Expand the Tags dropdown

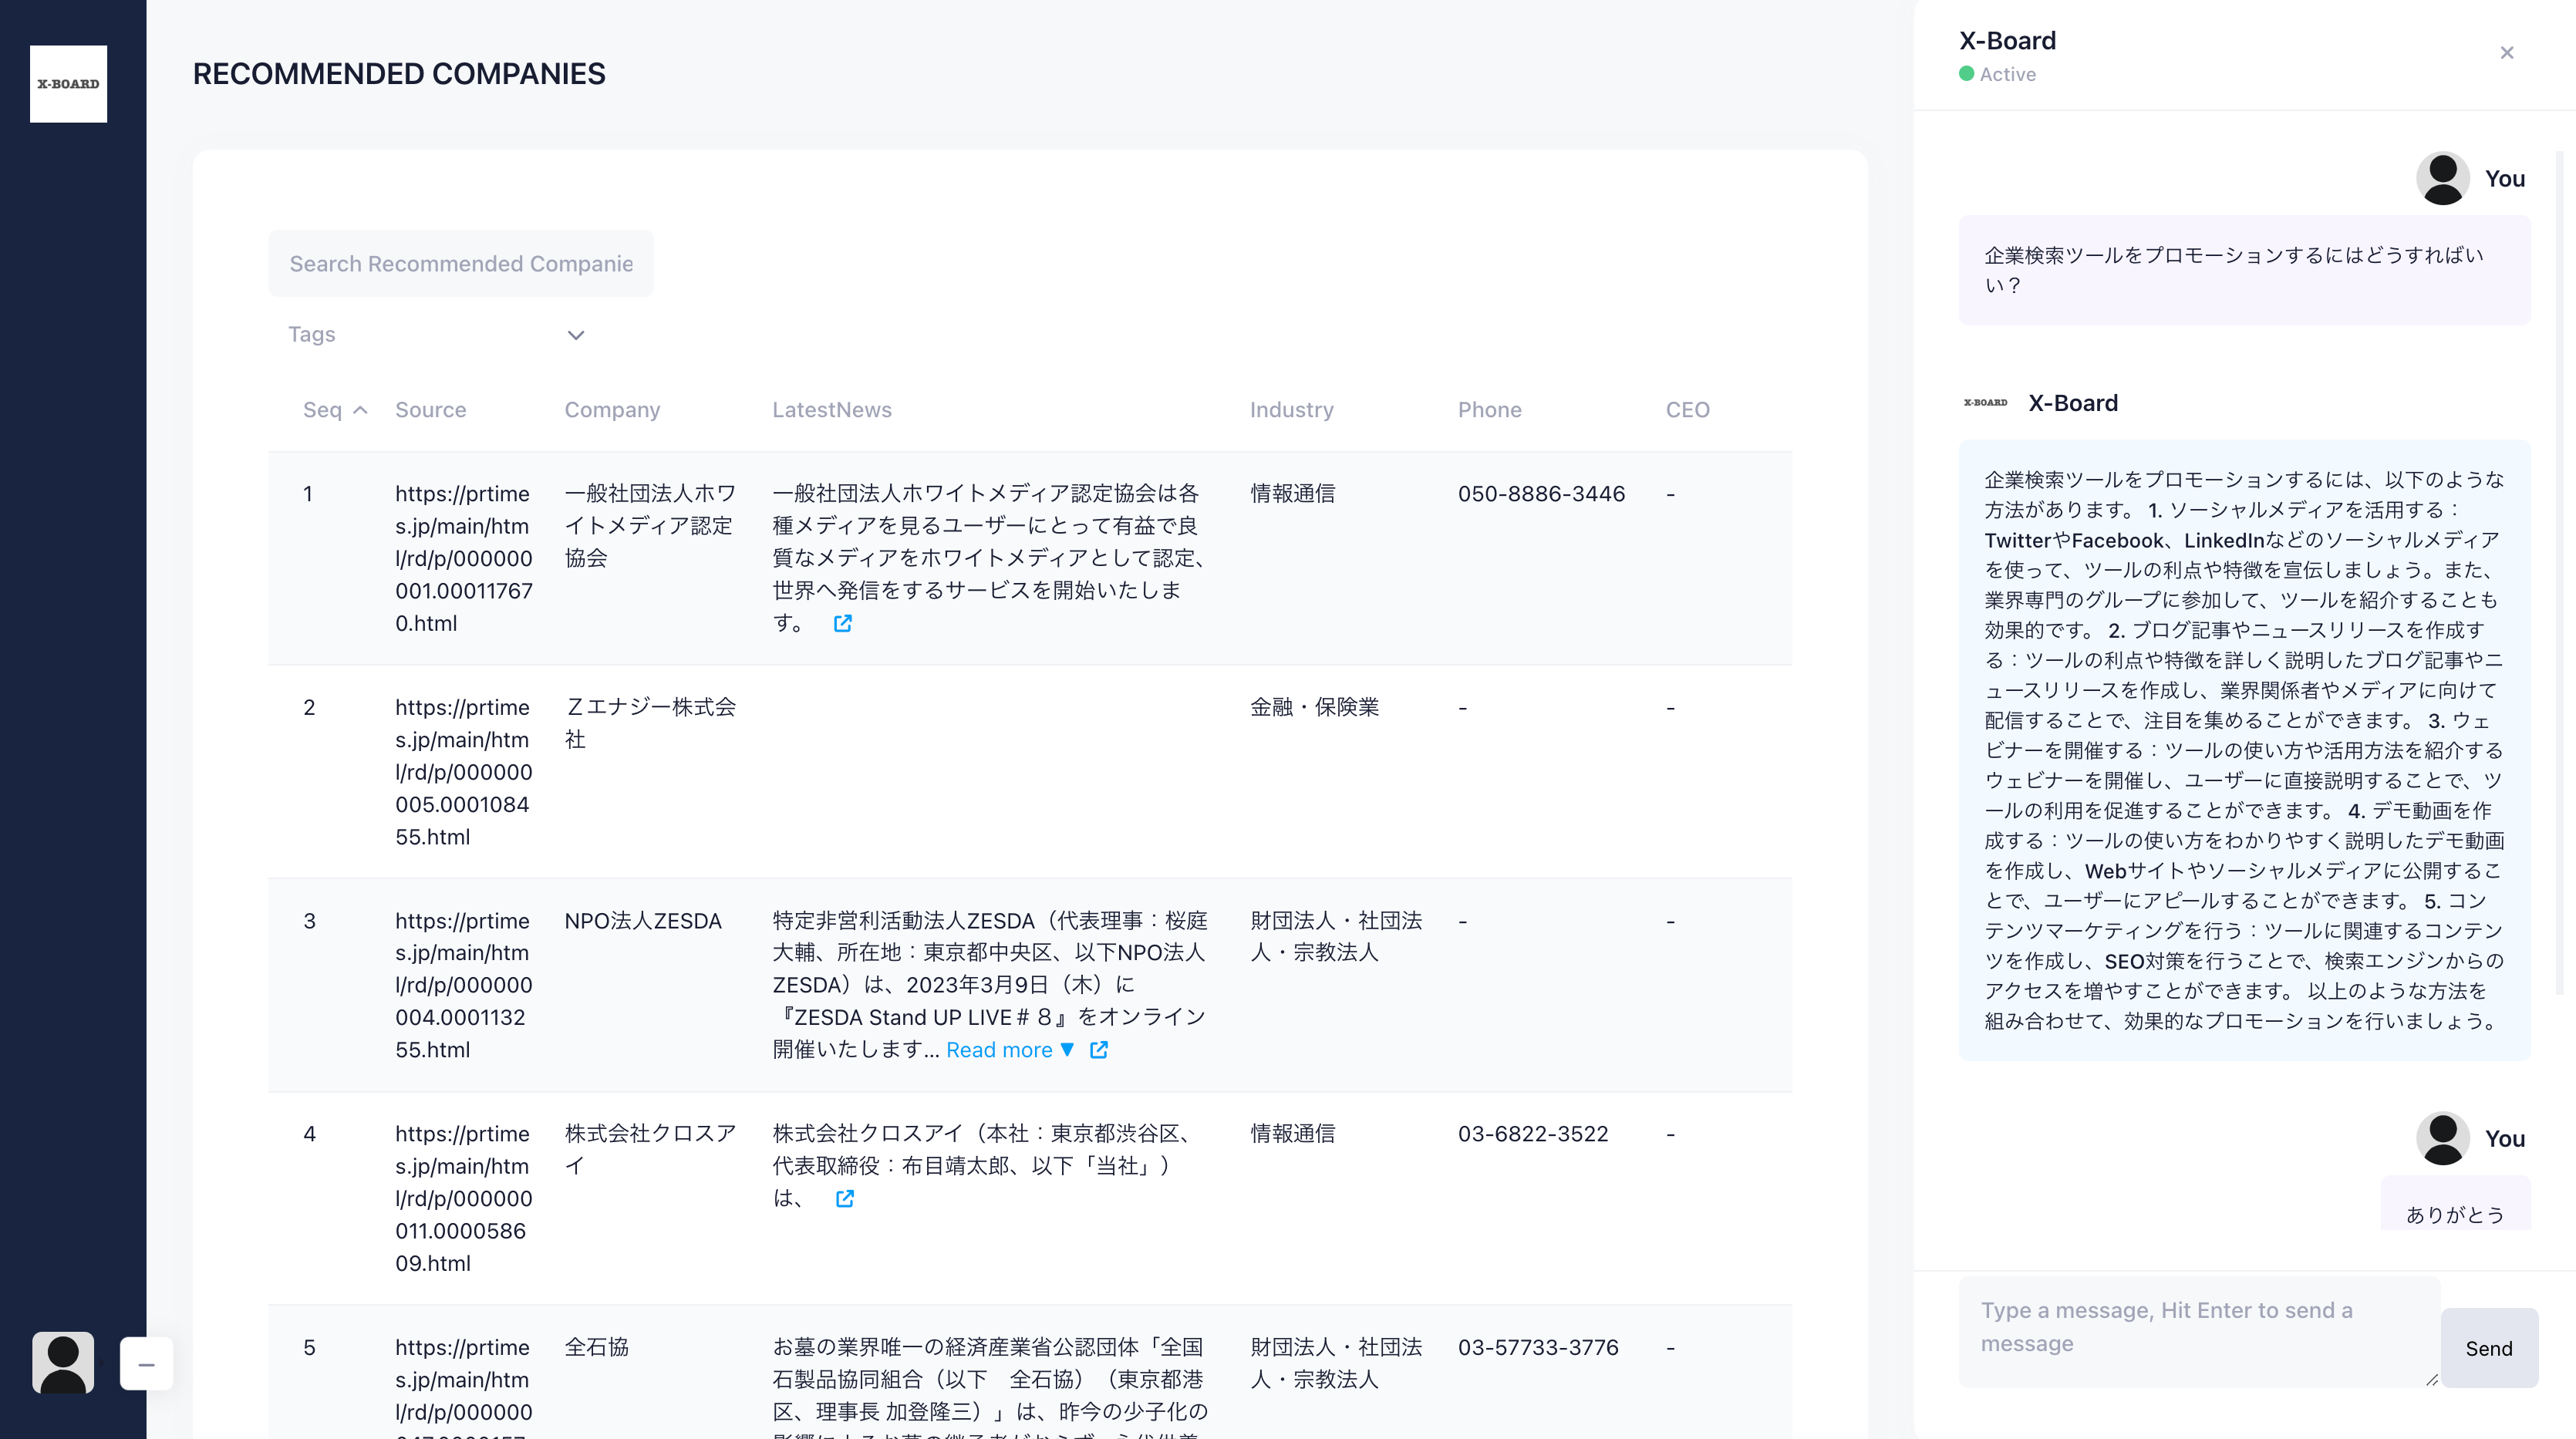[x=575, y=335]
